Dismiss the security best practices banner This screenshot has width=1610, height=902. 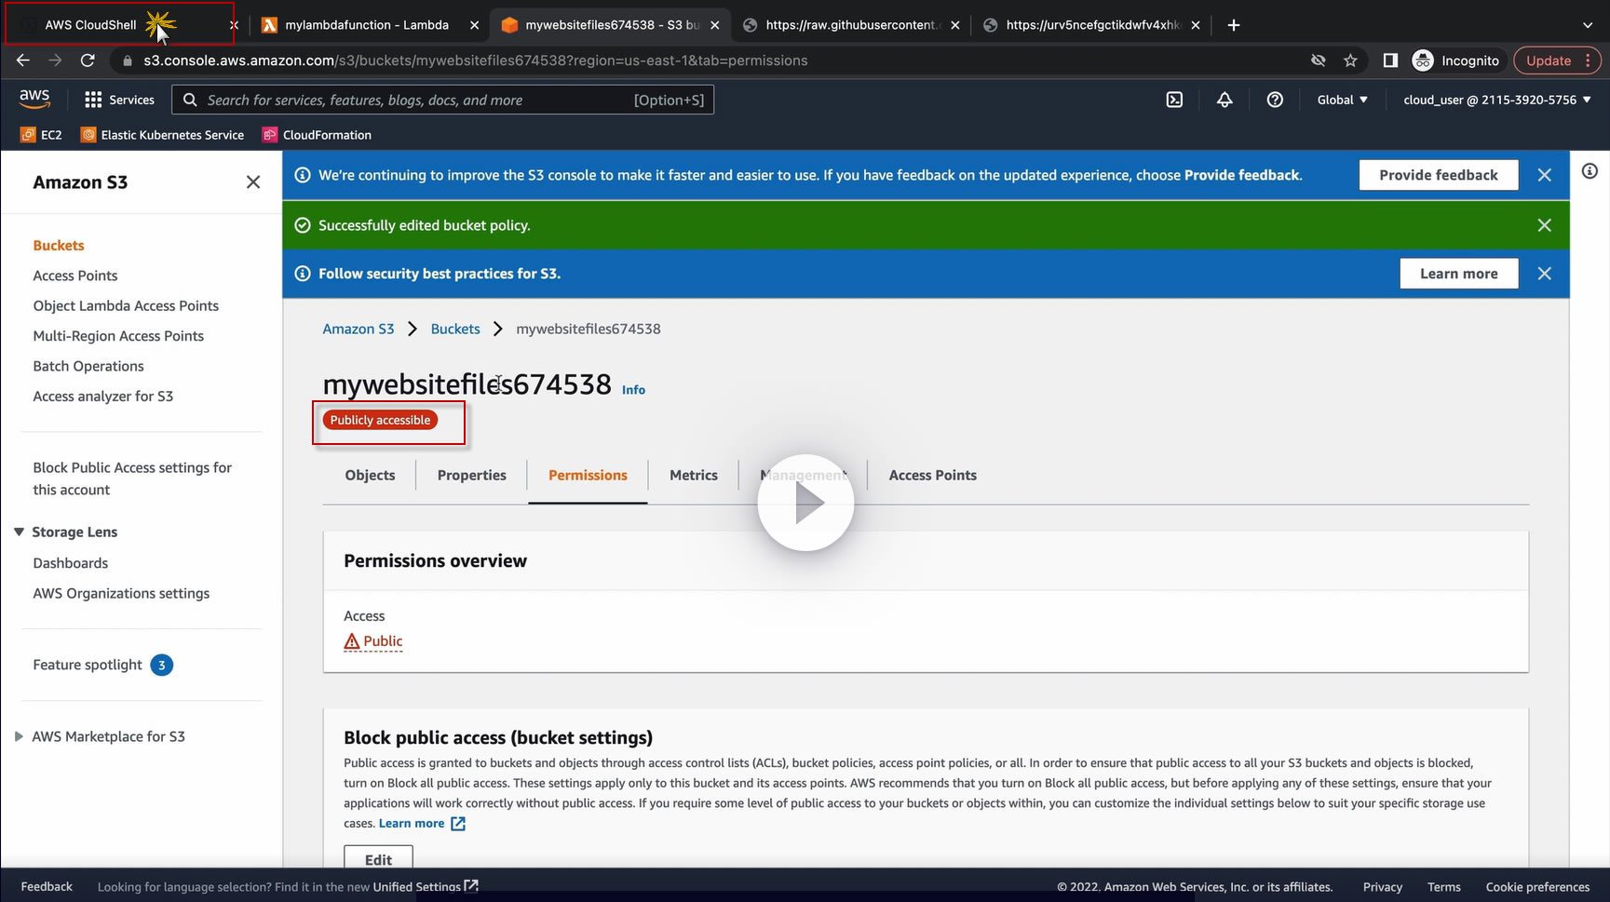click(x=1544, y=274)
